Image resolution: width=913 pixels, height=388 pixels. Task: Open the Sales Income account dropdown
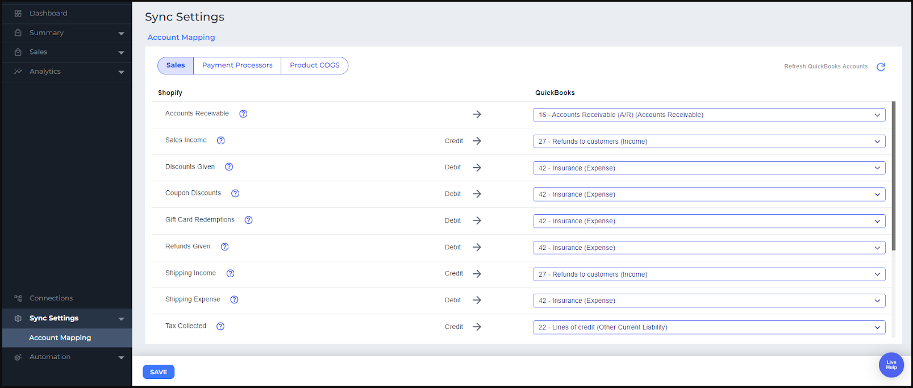tap(708, 141)
